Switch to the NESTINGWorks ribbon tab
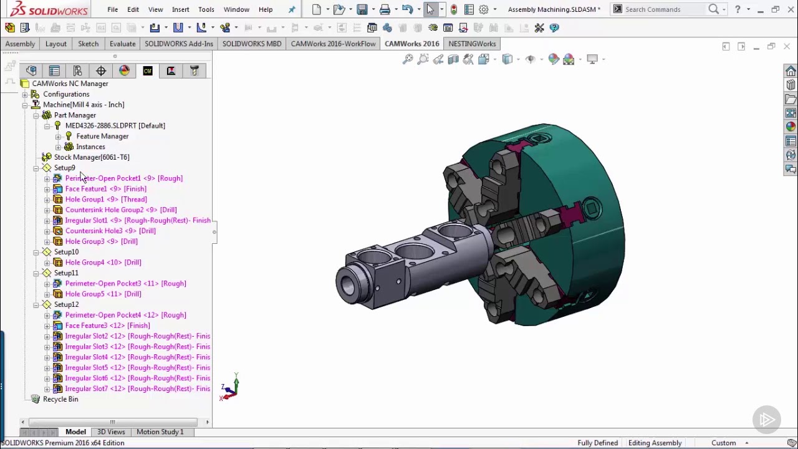Viewport: 798px width, 449px height. (x=472, y=44)
